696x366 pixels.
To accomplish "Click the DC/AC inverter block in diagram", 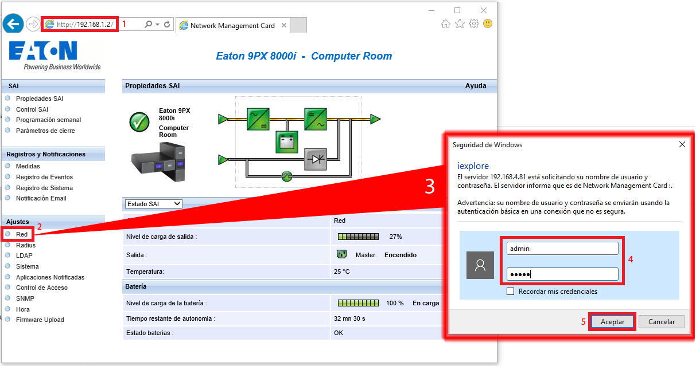I will coord(316,119).
